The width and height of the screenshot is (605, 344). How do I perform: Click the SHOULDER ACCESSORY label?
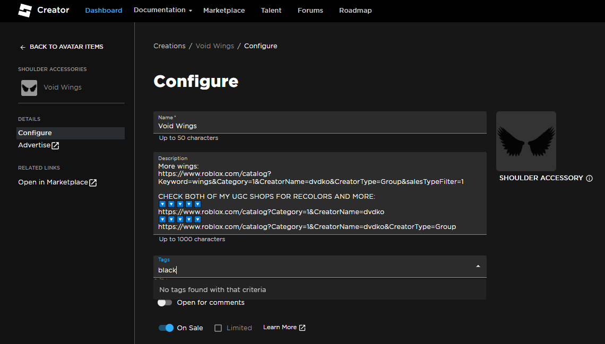tap(541, 178)
